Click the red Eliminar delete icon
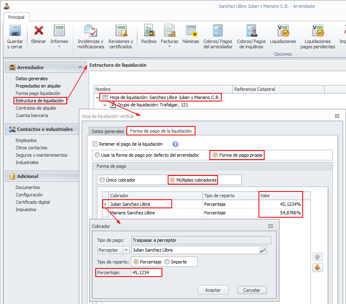The width and height of the screenshot is (346, 304). [x=38, y=30]
